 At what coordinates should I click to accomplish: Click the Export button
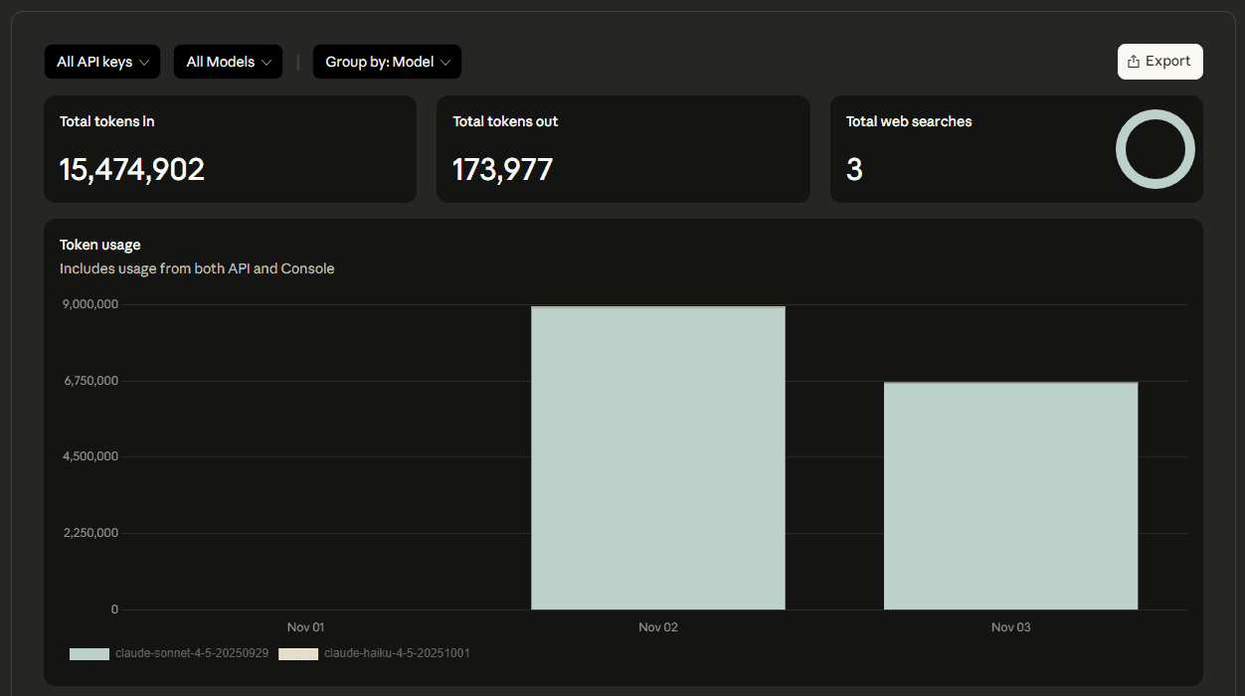tap(1159, 62)
